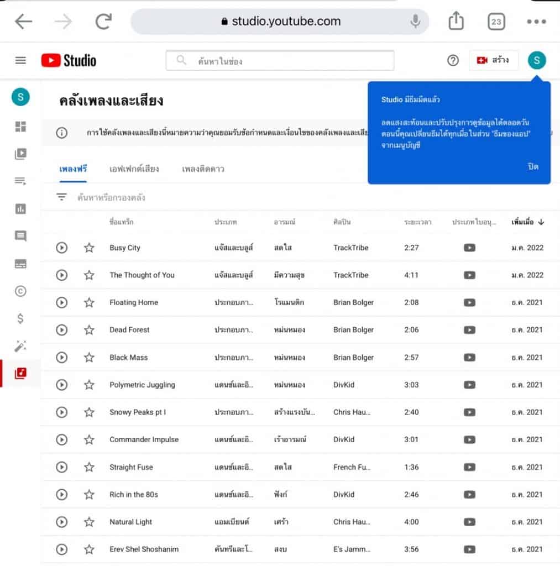Click the สร้าง create button

tap(493, 60)
